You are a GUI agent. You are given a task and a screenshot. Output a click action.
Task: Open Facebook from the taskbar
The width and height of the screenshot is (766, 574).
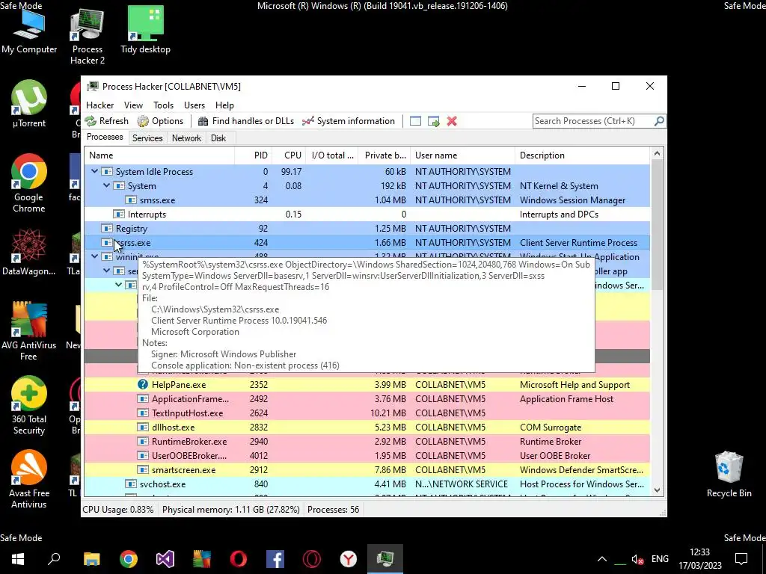275,559
